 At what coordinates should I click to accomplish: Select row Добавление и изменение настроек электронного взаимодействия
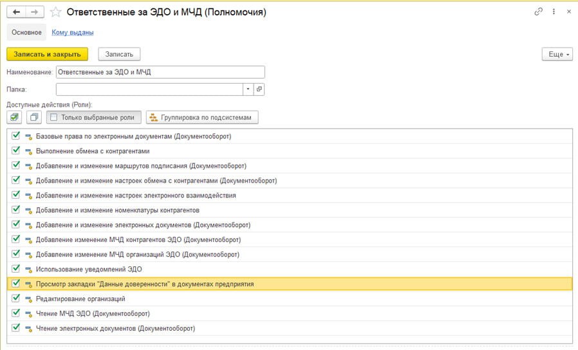click(x=290, y=196)
